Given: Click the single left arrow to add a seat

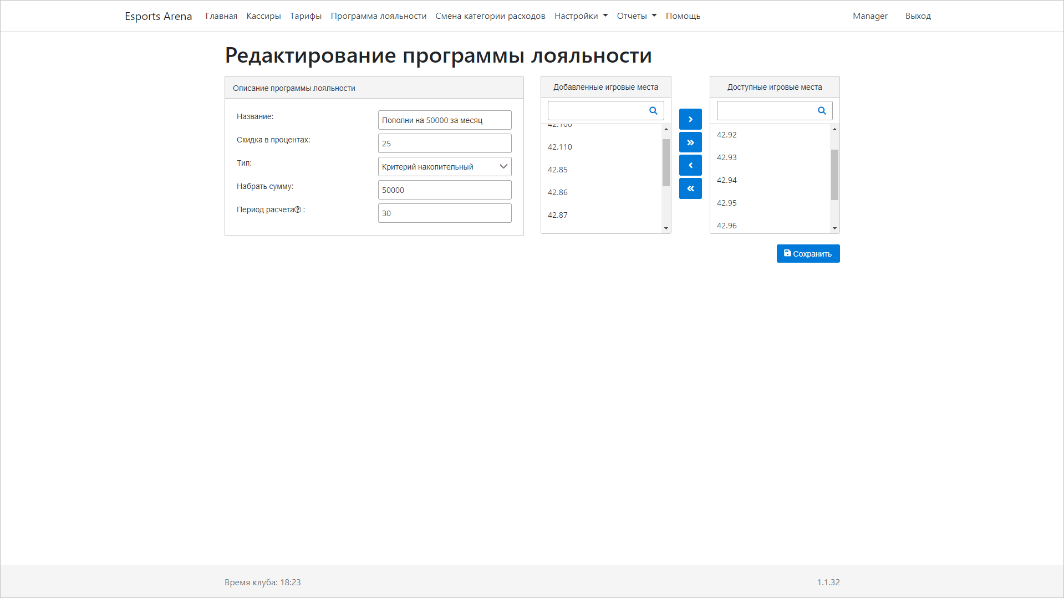Looking at the screenshot, I should [690, 165].
